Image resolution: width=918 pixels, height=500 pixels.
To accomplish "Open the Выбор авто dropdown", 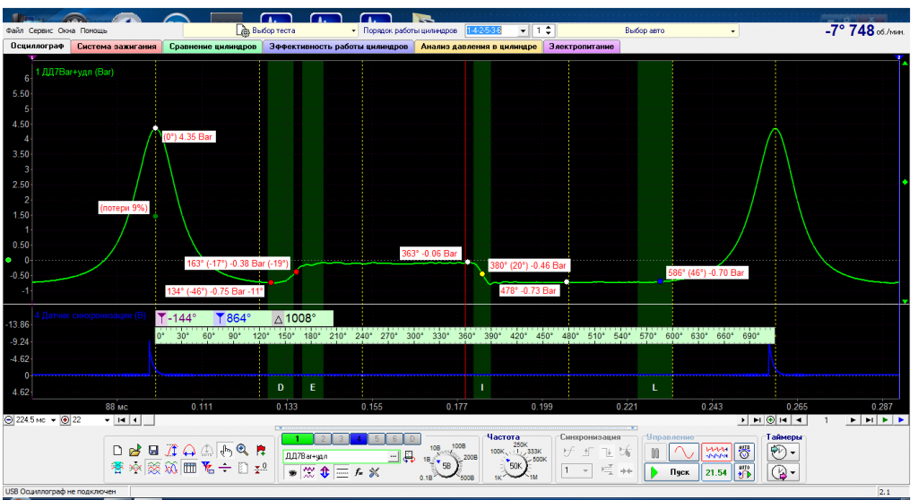I will (733, 30).
